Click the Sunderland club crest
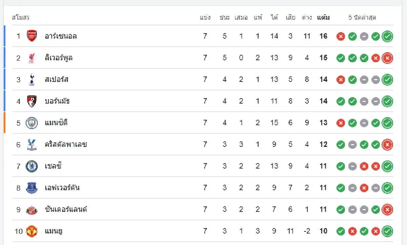This screenshot has width=407, height=245. (x=32, y=209)
